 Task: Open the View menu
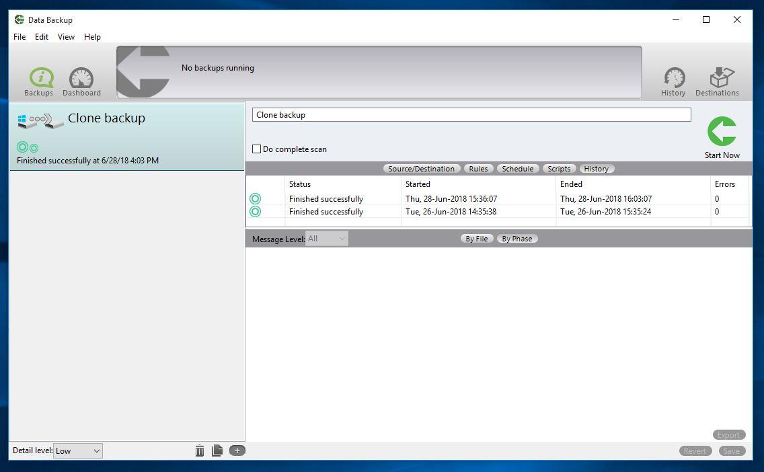pyautogui.click(x=66, y=37)
